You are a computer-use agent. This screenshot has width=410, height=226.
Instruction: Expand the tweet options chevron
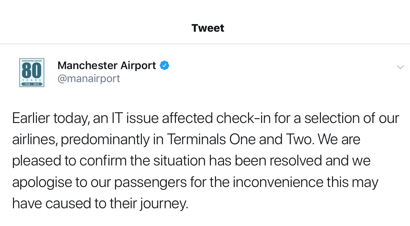pyautogui.click(x=400, y=67)
